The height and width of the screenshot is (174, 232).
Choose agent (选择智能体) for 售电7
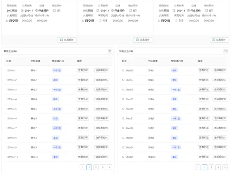click(x=102, y=128)
